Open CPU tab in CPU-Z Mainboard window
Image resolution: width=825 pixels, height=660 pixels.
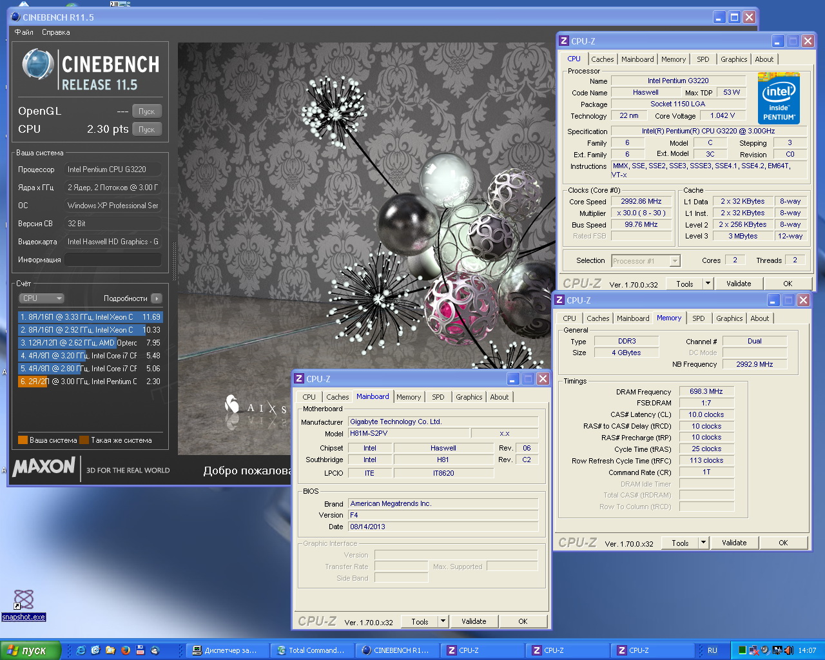309,397
